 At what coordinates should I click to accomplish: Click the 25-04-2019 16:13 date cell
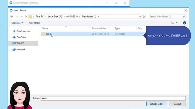(x=100, y=34)
